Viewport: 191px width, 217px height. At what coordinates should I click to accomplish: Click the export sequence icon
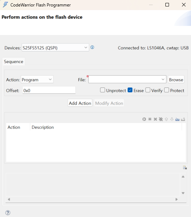(183, 119)
